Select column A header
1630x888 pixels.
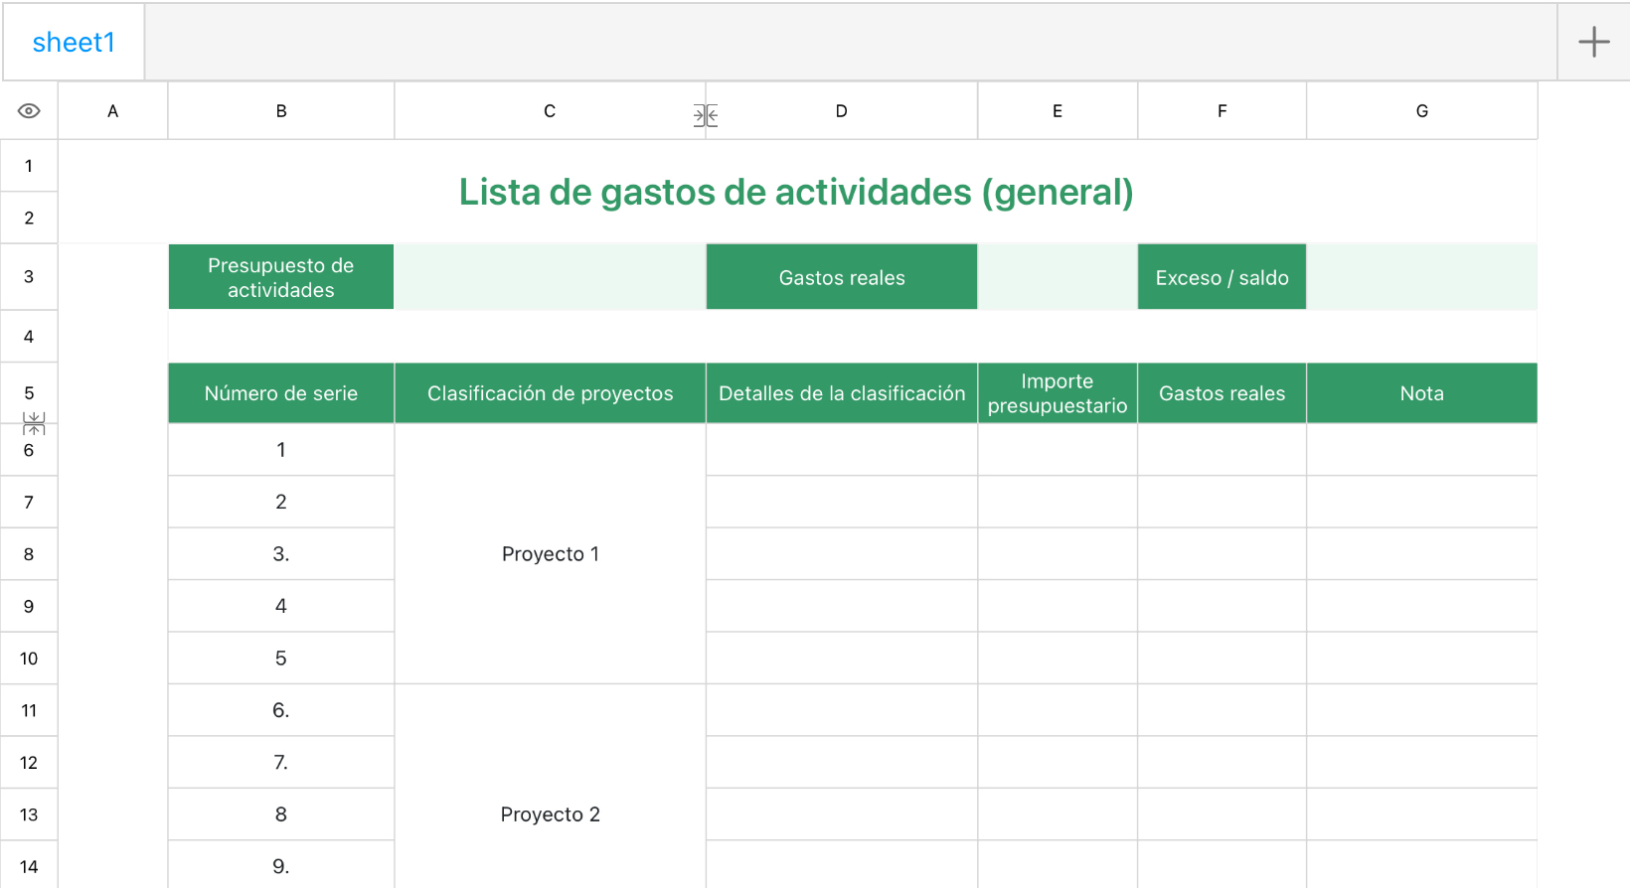tap(113, 111)
